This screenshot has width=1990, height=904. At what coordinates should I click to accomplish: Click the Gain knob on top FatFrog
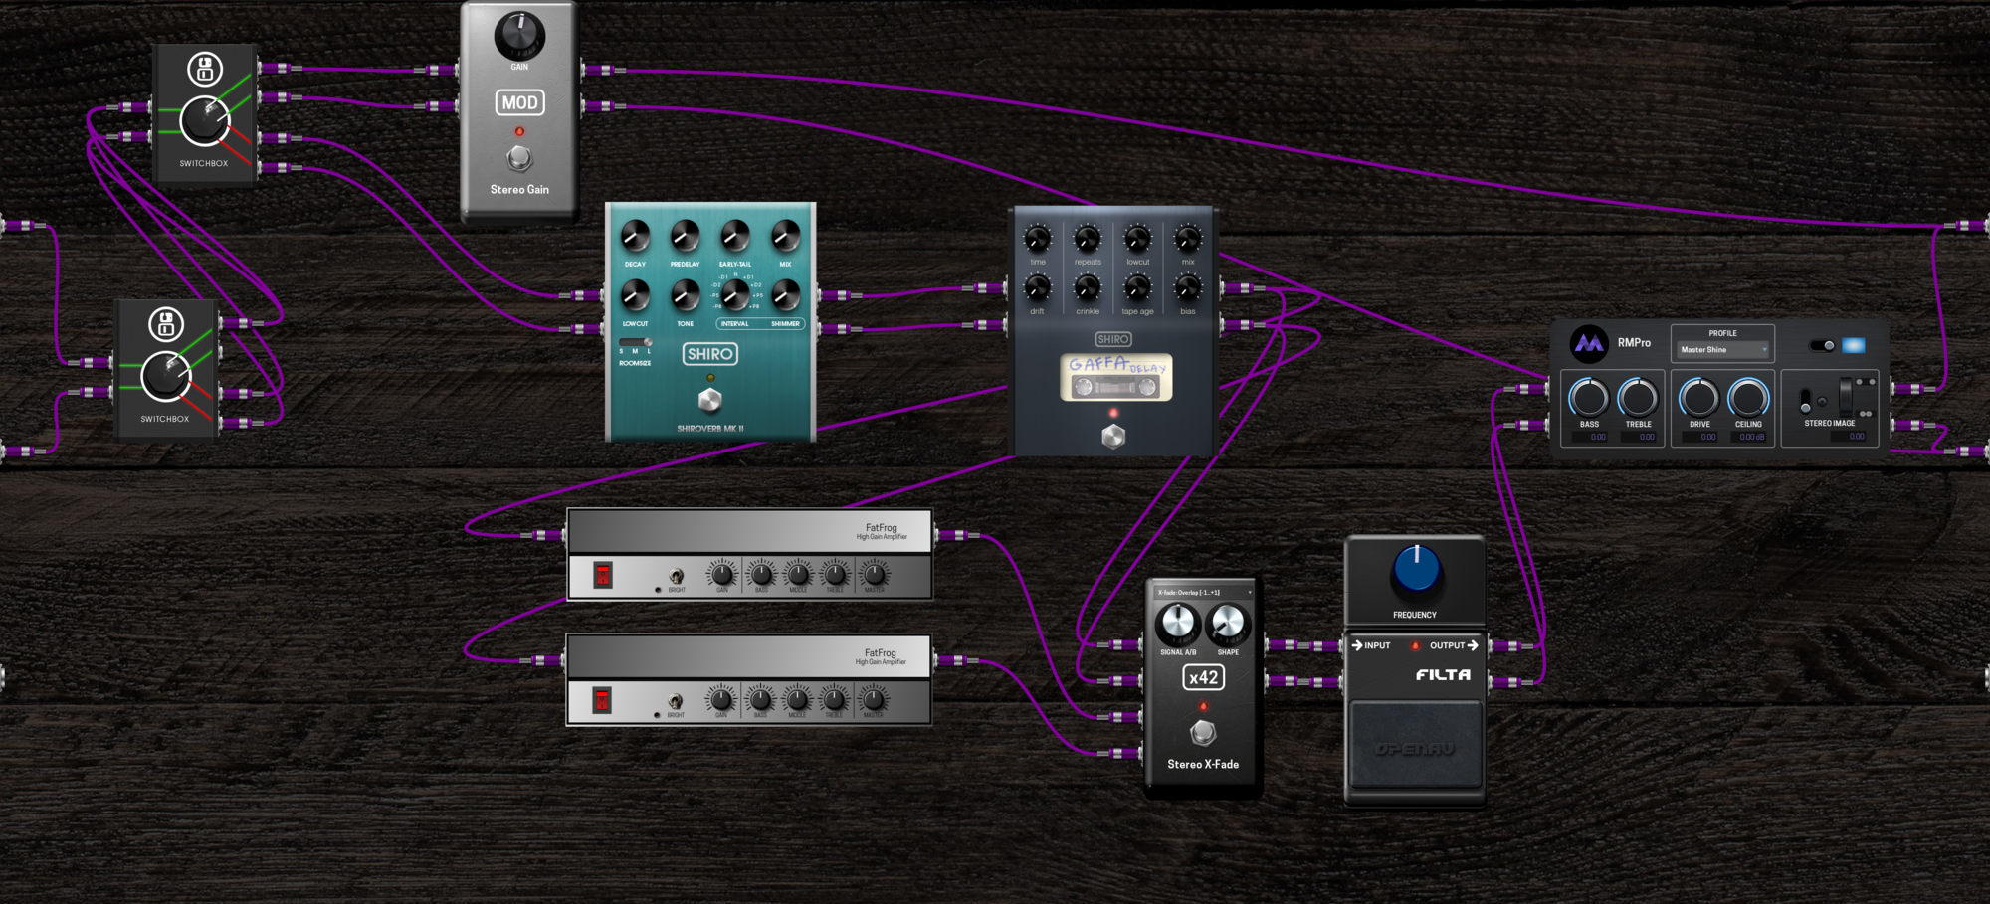point(722,574)
